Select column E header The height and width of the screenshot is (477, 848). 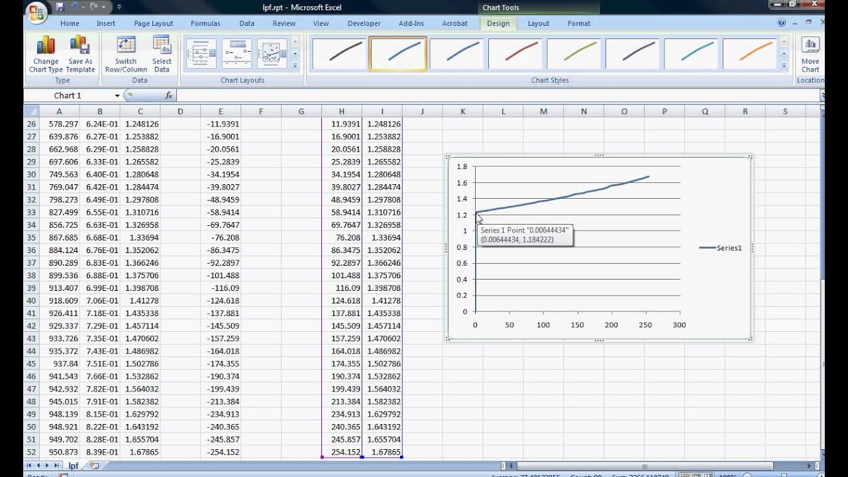221,111
